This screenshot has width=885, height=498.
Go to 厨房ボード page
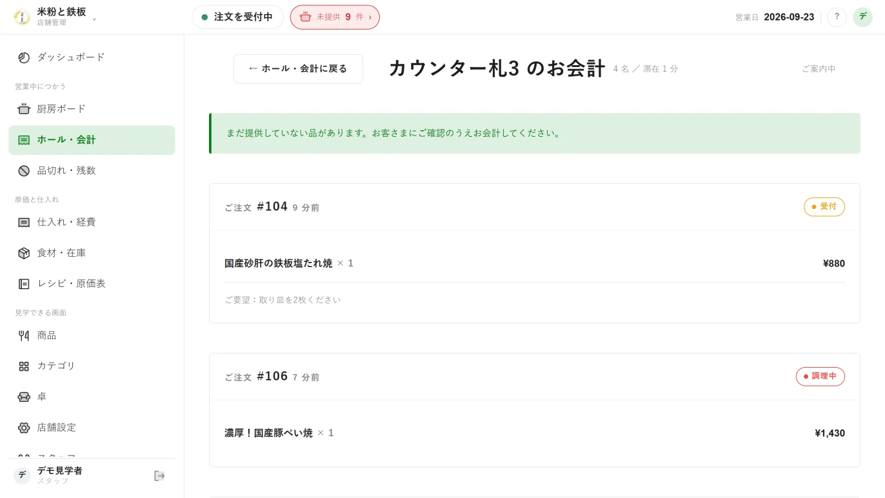click(x=92, y=109)
